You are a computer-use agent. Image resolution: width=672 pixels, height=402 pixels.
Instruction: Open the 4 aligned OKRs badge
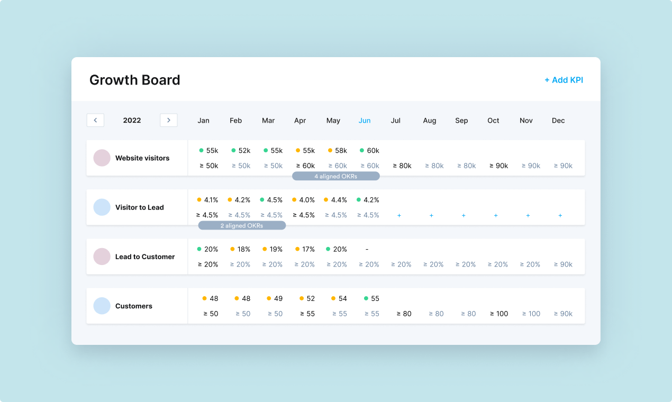336,176
